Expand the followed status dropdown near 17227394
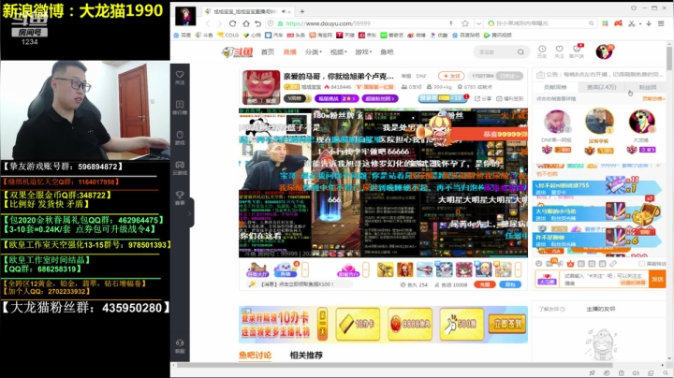Image resolution: width=674 pixels, height=378 pixels. click(x=510, y=76)
